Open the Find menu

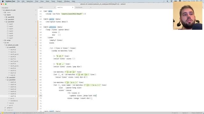(x=37, y=1)
